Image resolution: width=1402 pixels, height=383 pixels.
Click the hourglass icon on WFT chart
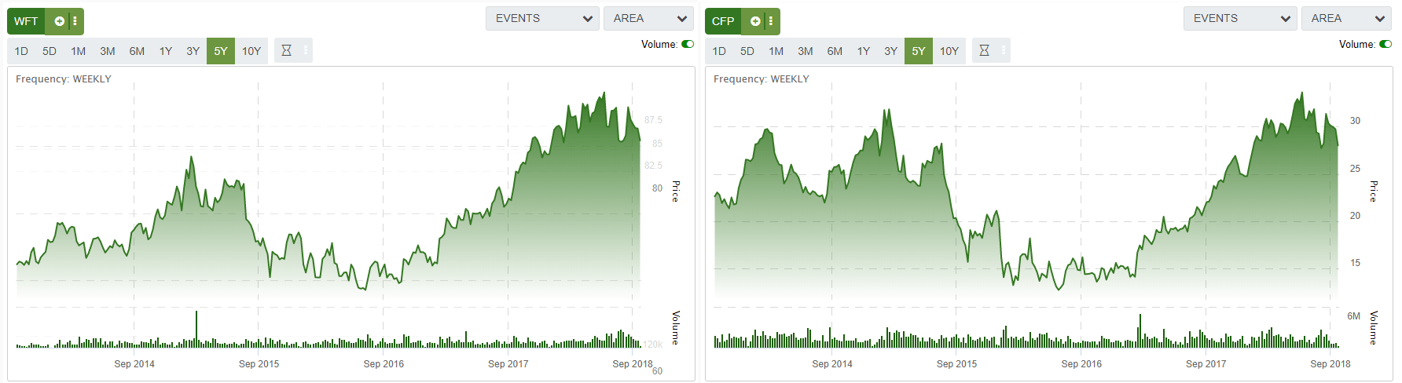tap(286, 51)
